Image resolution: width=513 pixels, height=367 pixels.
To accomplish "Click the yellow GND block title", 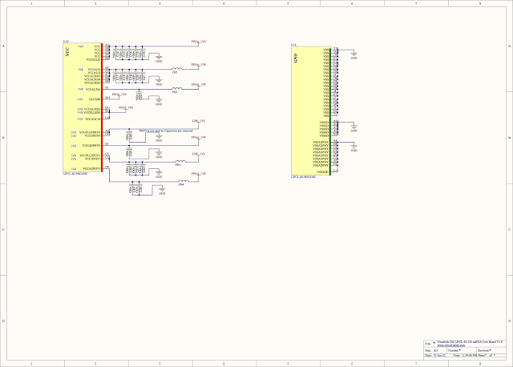I will (x=296, y=58).
